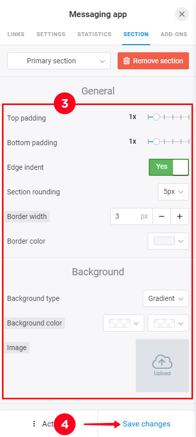Switch to the Links tab

pos(16,35)
